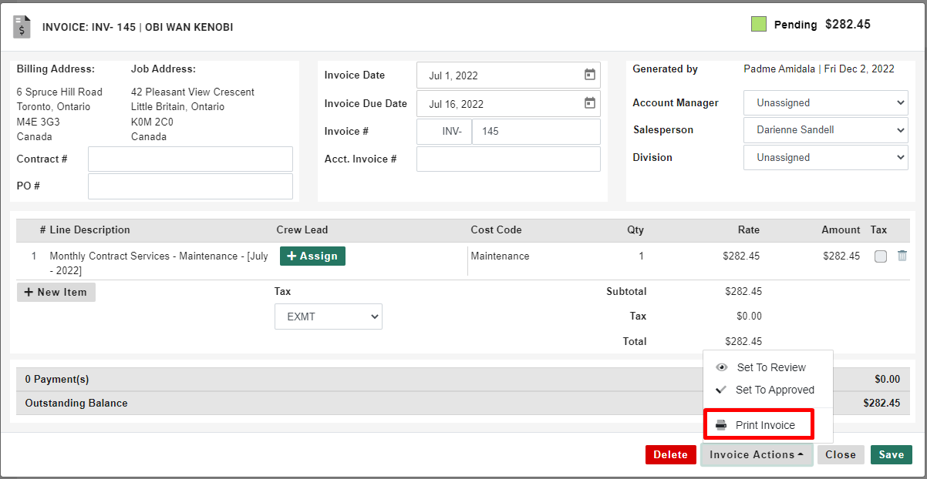Click the Tax value $0.00 in totals
The height and width of the screenshot is (479, 927).
[x=749, y=316]
